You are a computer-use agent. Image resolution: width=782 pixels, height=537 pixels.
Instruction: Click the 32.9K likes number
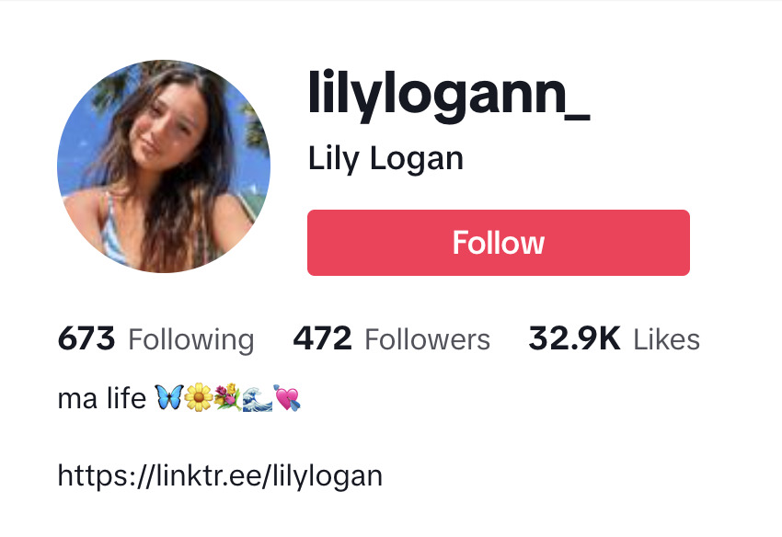coord(574,339)
